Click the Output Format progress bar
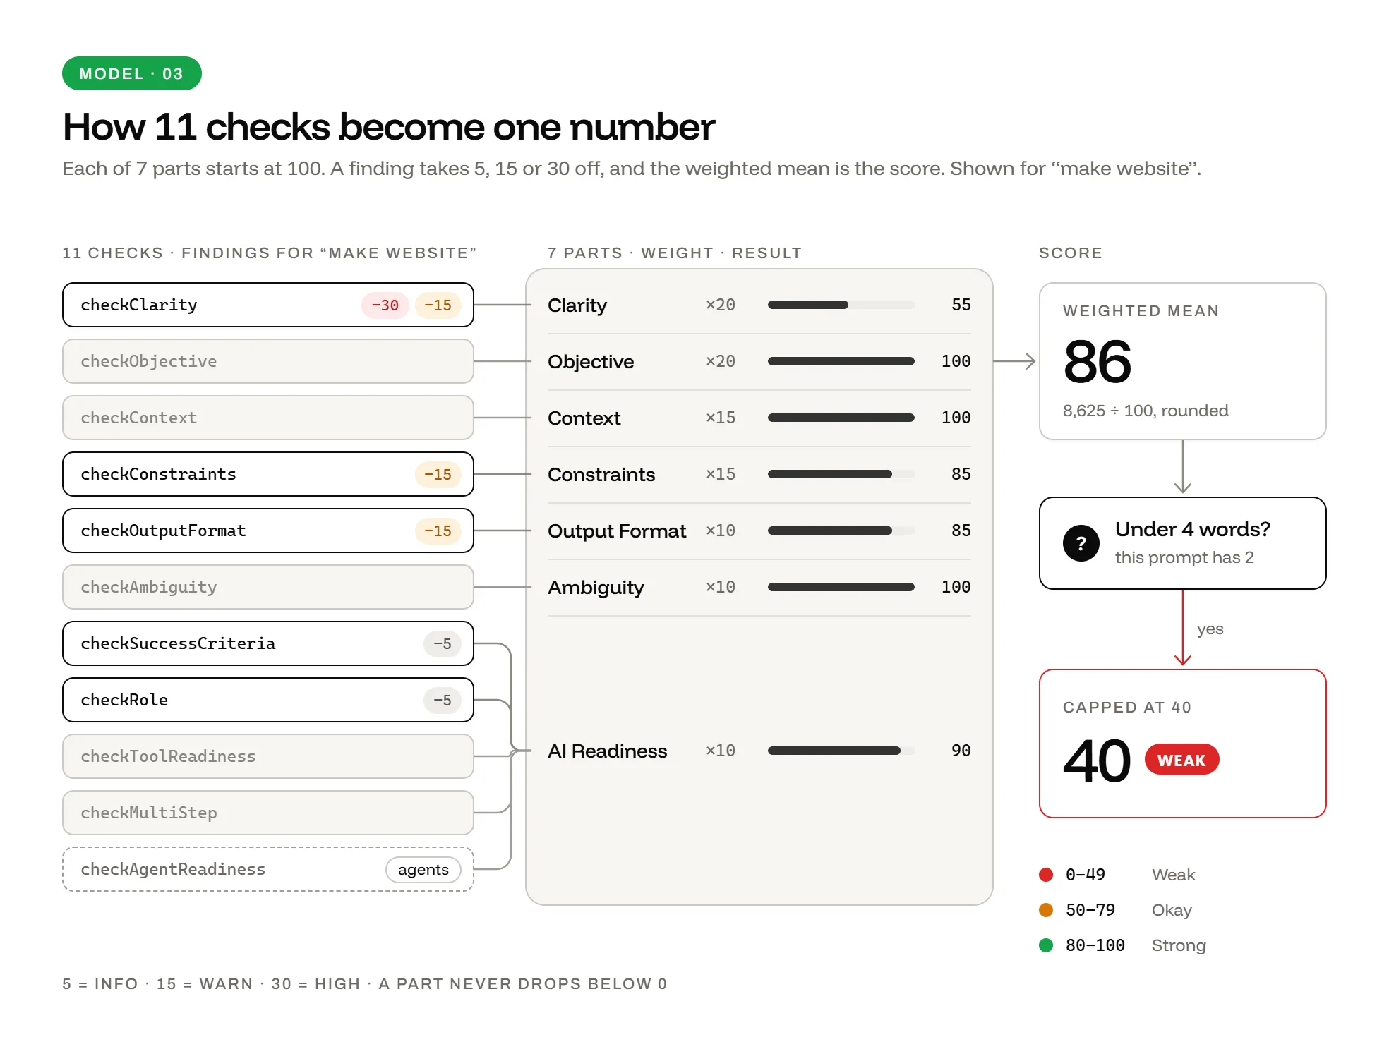The height and width of the screenshot is (1061, 1389). [841, 530]
